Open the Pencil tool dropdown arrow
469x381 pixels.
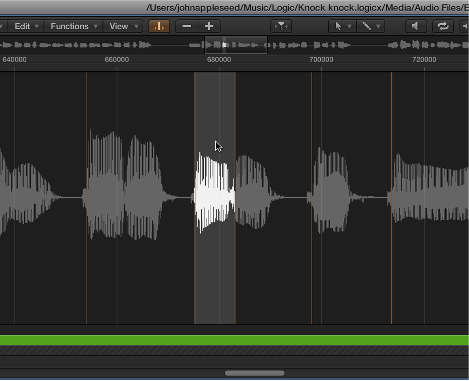379,26
